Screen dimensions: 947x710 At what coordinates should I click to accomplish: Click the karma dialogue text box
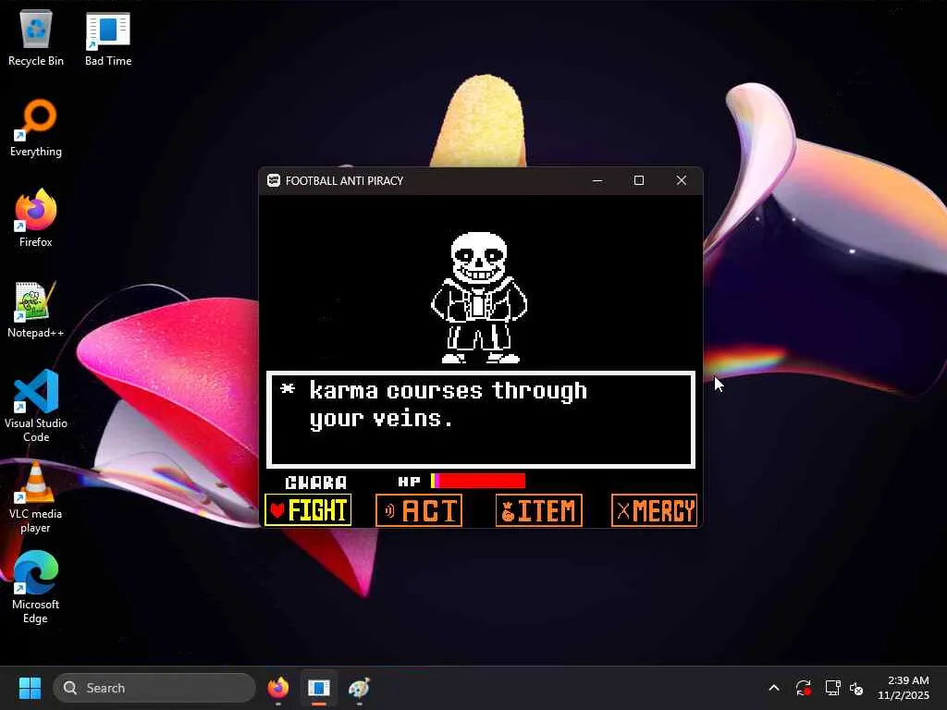coord(481,420)
